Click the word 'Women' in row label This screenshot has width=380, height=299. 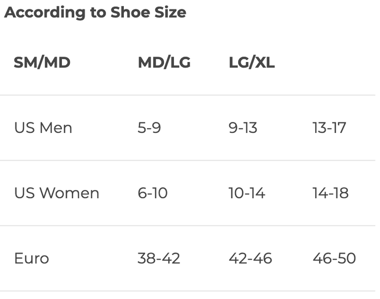[69, 193]
